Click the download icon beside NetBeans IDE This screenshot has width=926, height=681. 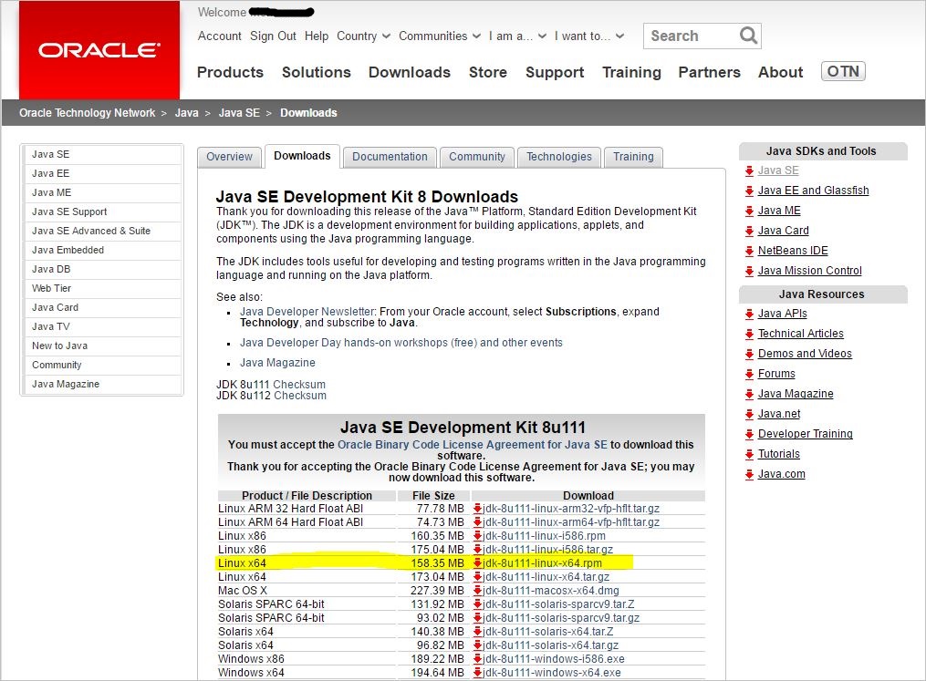click(x=751, y=251)
